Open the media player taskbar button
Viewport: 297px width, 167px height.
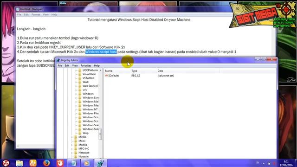[87, 163]
